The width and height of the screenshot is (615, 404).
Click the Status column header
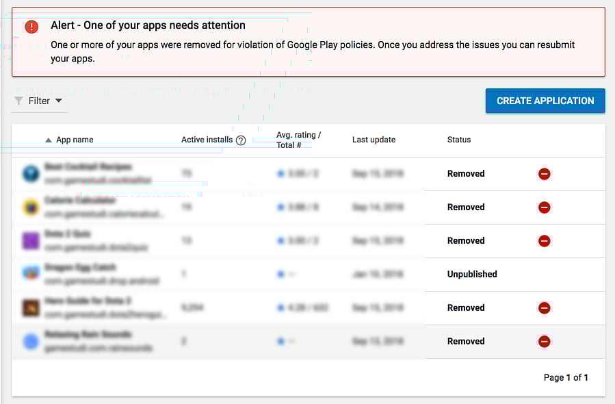(x=458, y=140)
